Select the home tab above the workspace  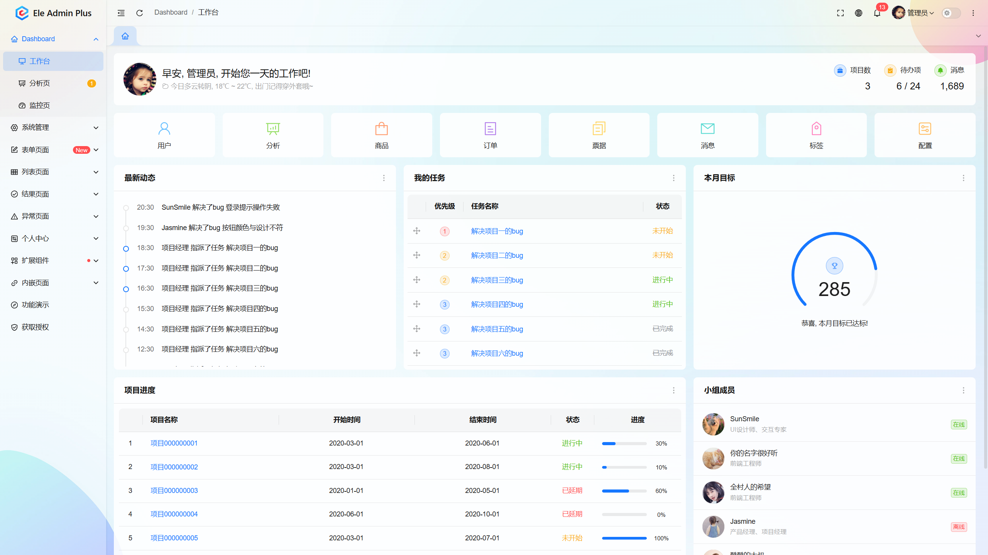coord(125,35)
